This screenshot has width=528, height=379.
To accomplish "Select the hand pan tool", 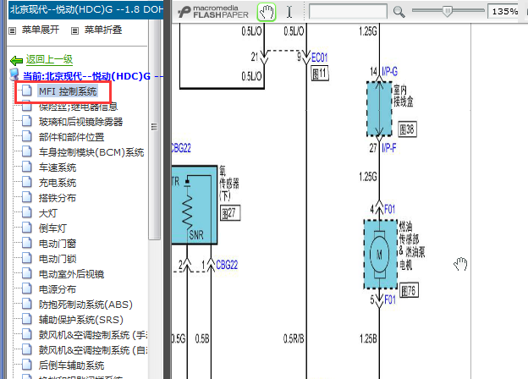I will pyautogui.click(x=267, y=12).
